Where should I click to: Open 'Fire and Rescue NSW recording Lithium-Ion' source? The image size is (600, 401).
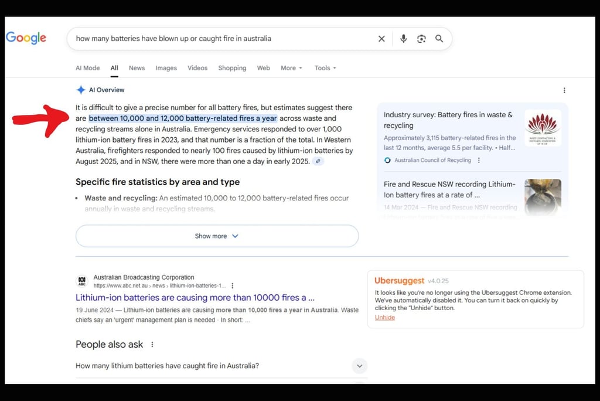pyautogui.click(x=449, y=189)
